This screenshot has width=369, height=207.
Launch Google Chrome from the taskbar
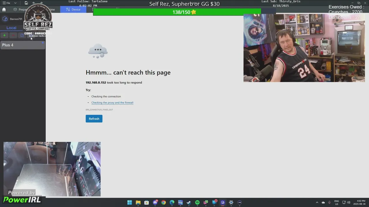(163, 202)
